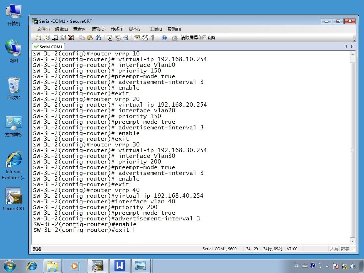Image resolution: width=364 pixels, height=273 pixels.
Task: Click the Public Key key icon
Action: coord(153,38)
